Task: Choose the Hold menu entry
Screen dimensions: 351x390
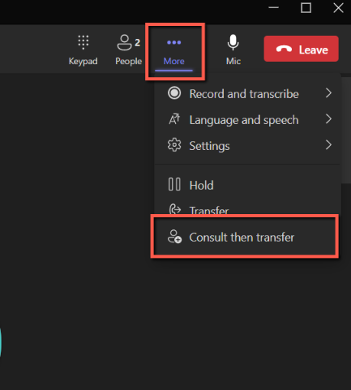Action: [x=247, y=185]
